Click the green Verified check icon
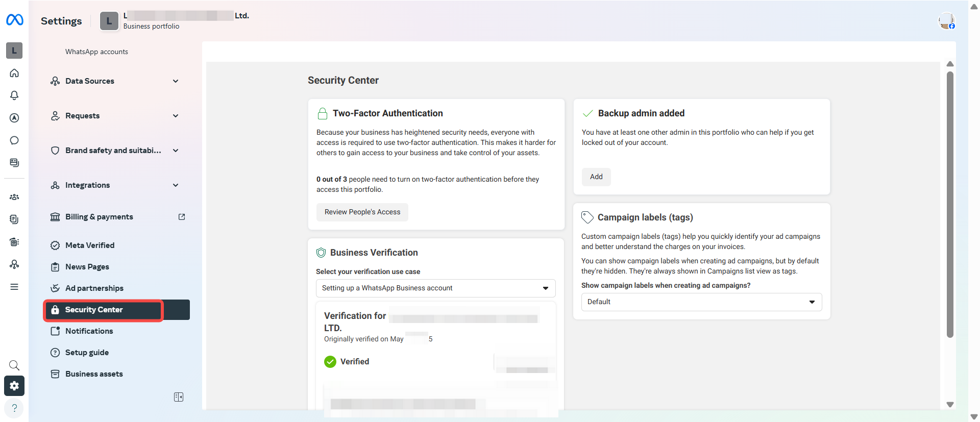The image size is (980, 422). click(330, 362)
